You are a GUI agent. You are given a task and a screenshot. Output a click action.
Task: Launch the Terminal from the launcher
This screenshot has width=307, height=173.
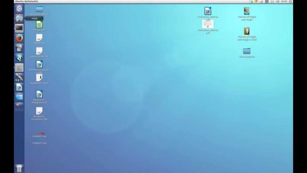[x=19, y=28]
